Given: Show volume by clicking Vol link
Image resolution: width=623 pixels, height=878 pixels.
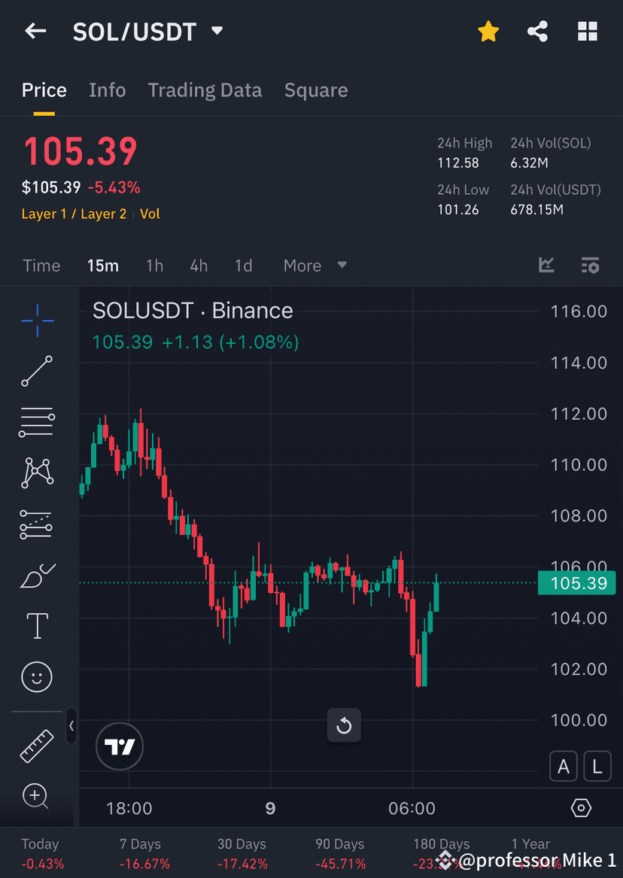Looking at the screenshot, I should pyautogui.click(x=150, y=214).
